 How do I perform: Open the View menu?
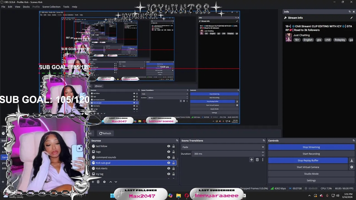(18, 7)
